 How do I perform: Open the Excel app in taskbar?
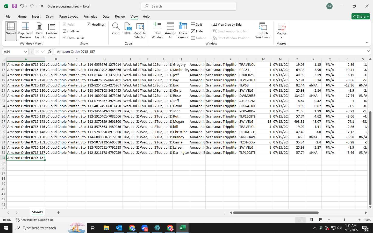coord(183,228)
